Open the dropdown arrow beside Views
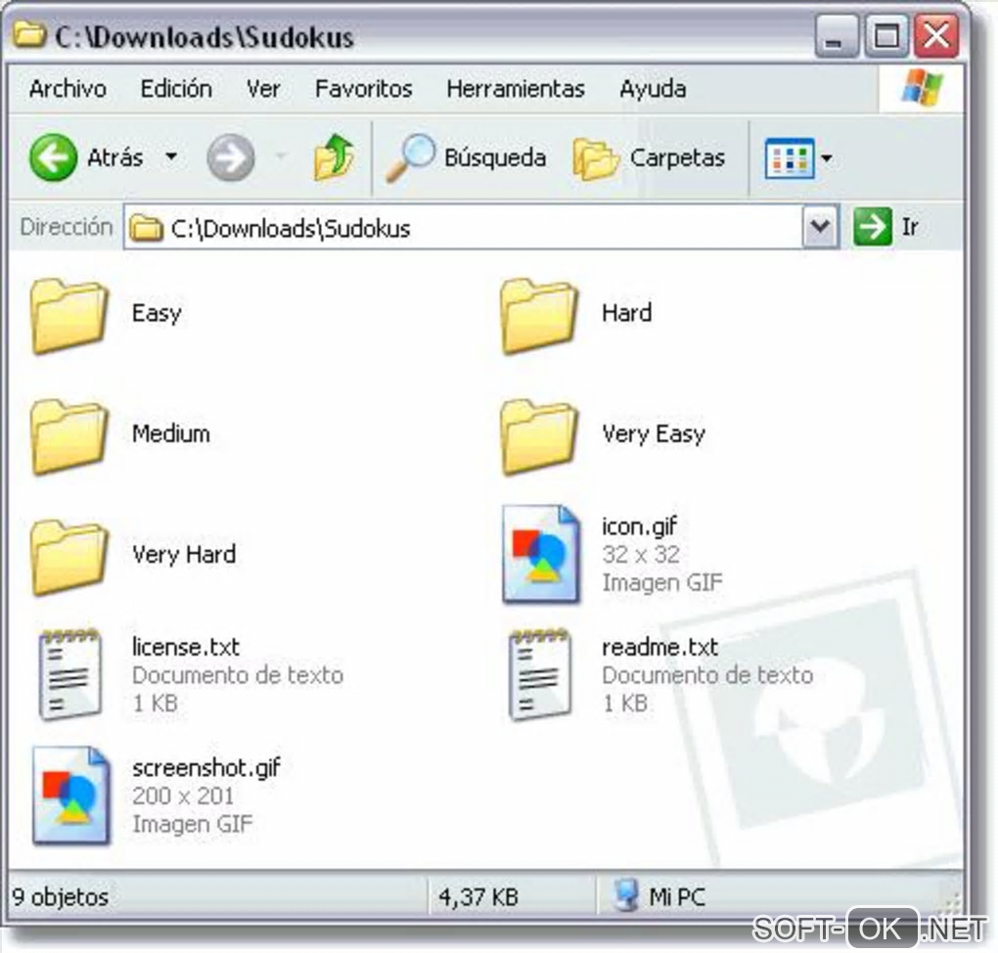Viewport: 998px width, 953px height. pyautogui.click(x=826, y=158)
